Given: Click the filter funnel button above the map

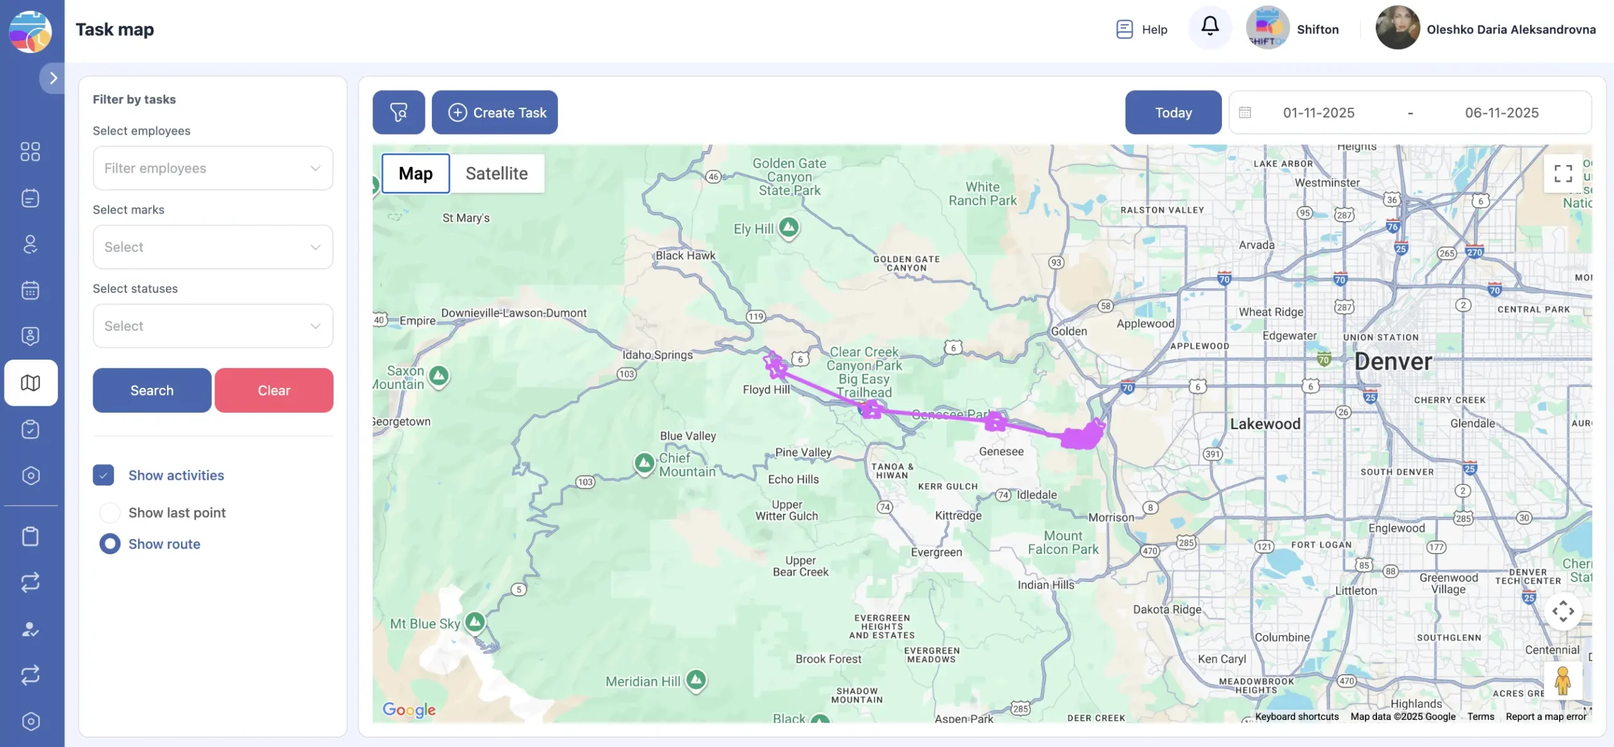Looking at the screenshot, I should click(x=398, y=112).
